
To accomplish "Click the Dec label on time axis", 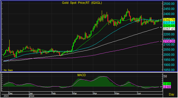I will tap(11, 93).
